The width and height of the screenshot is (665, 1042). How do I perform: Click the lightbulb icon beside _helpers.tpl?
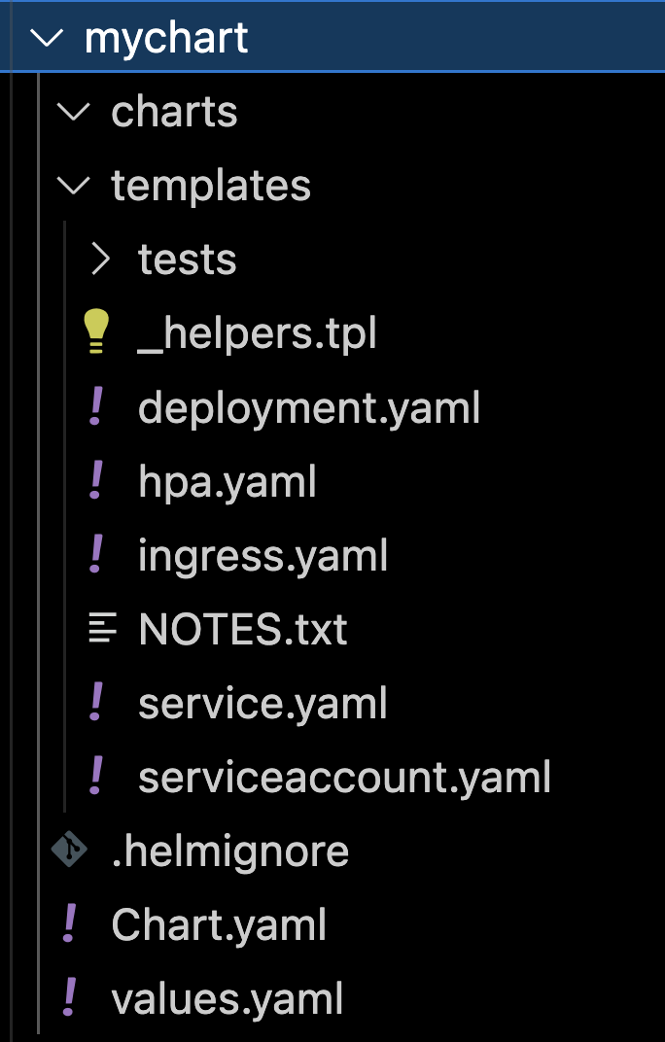tap(95, 333)
